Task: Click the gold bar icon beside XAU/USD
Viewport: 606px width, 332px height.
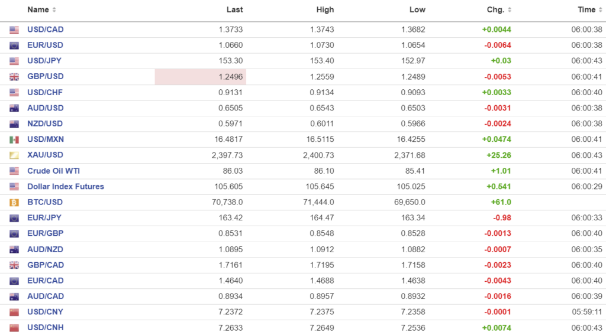Action: [14, 155]
